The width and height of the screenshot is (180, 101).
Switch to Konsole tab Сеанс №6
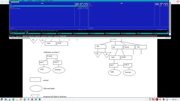[44, 36]
